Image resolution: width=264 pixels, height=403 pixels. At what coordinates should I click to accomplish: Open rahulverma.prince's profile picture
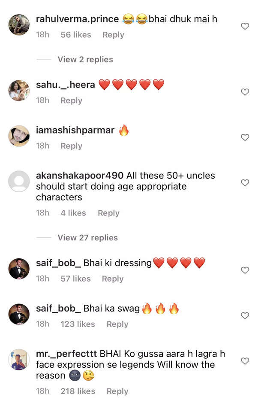19,25
